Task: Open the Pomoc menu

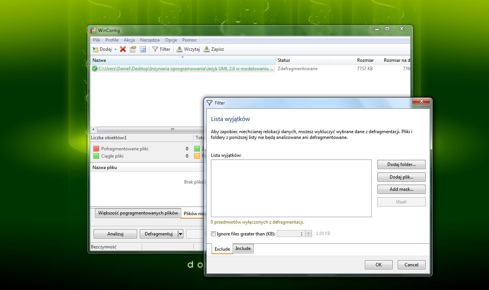Action: 189,40
